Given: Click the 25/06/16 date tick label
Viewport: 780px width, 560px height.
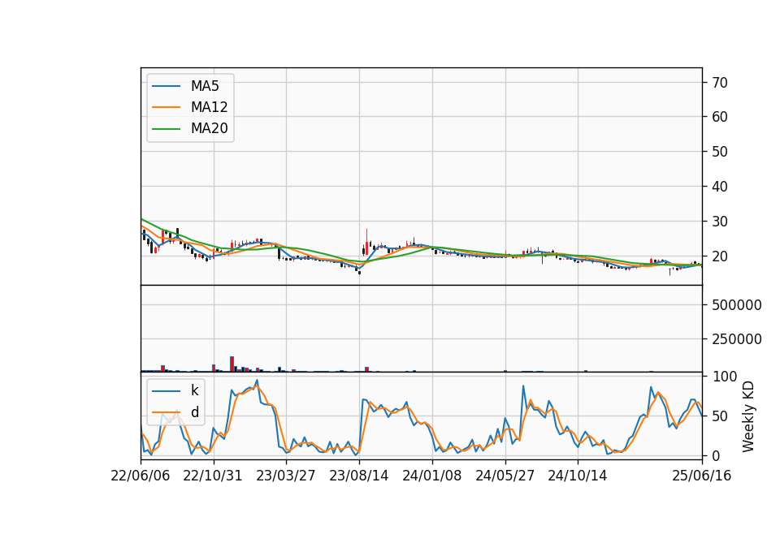Looking at the screenshot, I should (702, 476).
